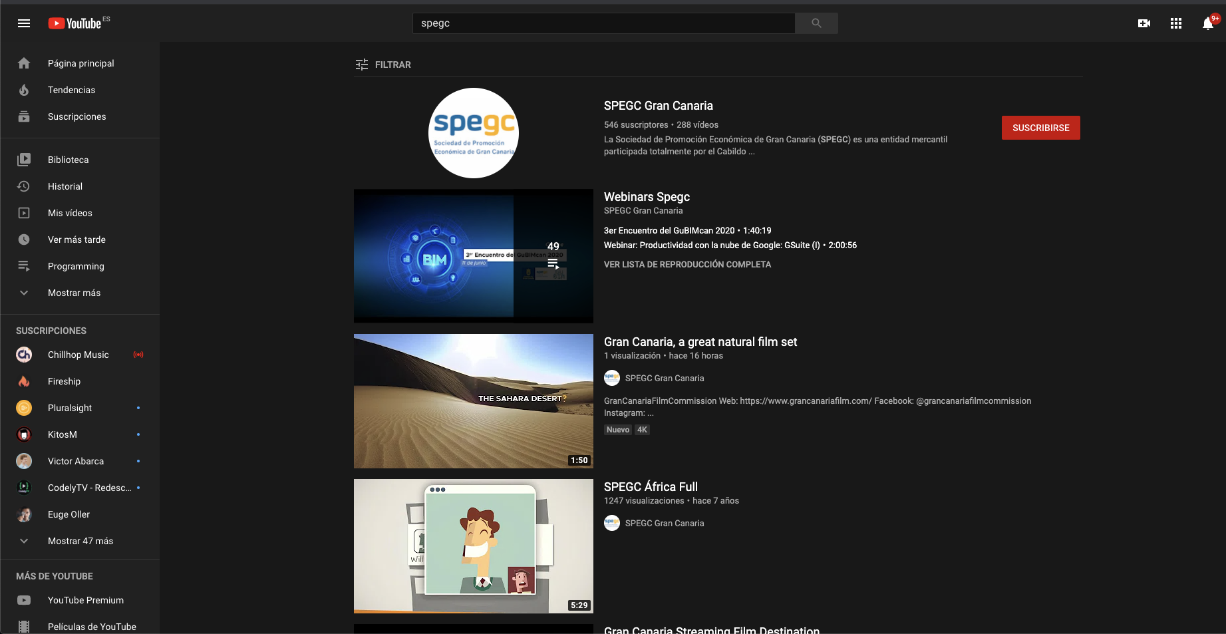Click the FILTRAR button label

(393, 65)
